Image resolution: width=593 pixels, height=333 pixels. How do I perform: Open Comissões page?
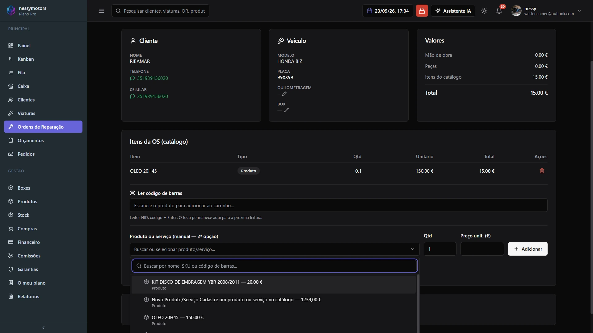[x=43, y=256]
